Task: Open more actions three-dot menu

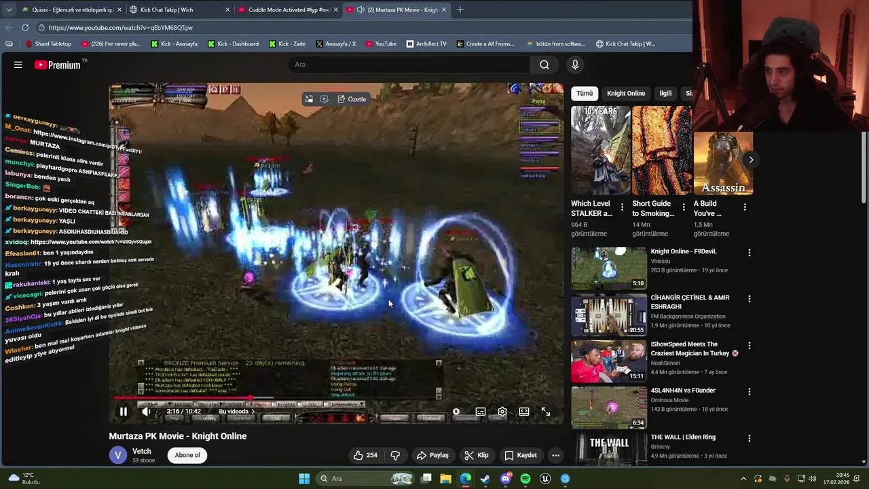Action: click(555, 455)
